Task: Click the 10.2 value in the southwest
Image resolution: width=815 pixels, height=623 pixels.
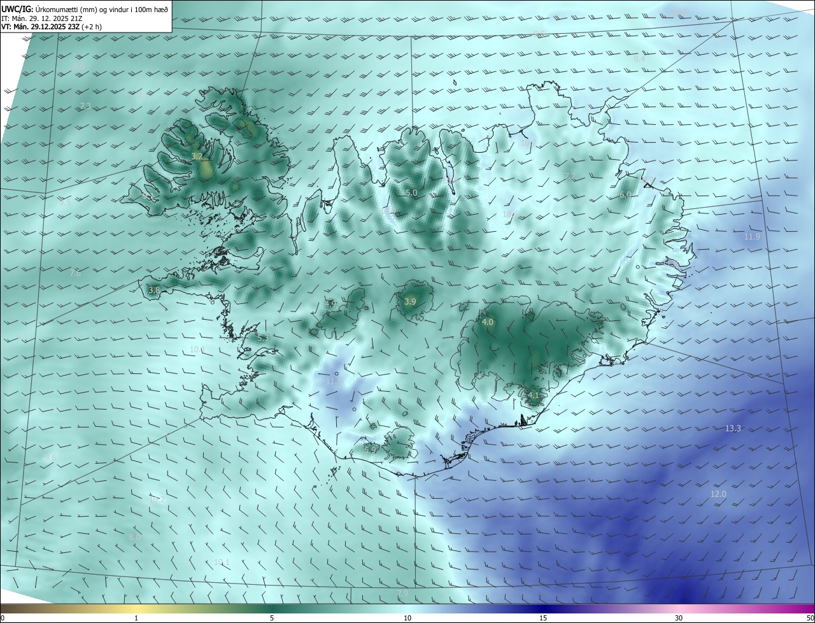Action: pos(157,500)
